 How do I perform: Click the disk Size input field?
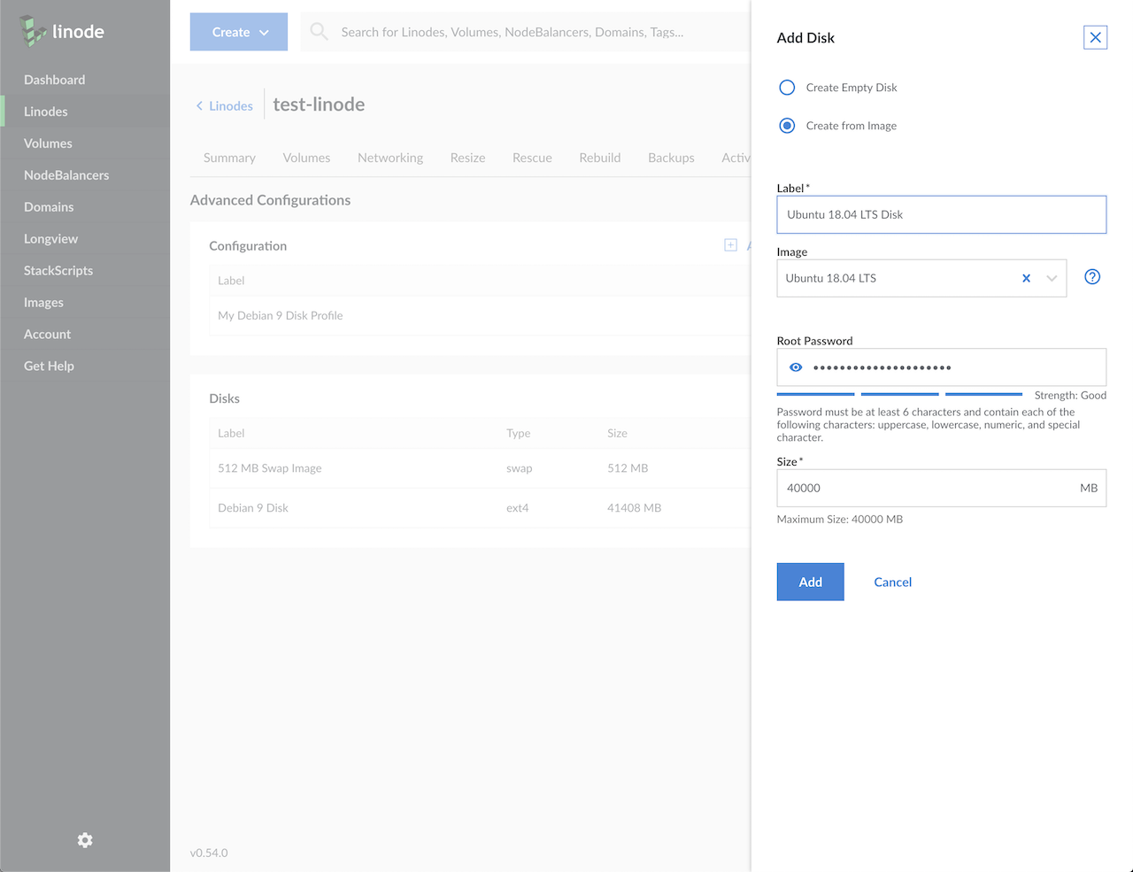[x=925, y=488]
